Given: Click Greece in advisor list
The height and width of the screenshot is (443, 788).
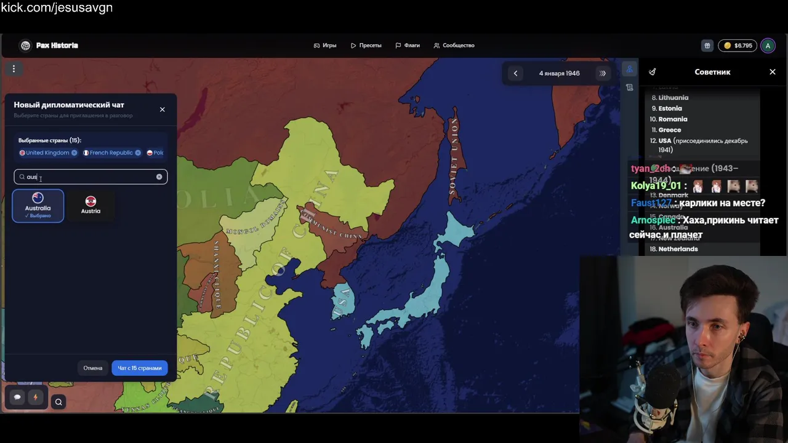Looking at the screenshot, I should pos(669,130).
